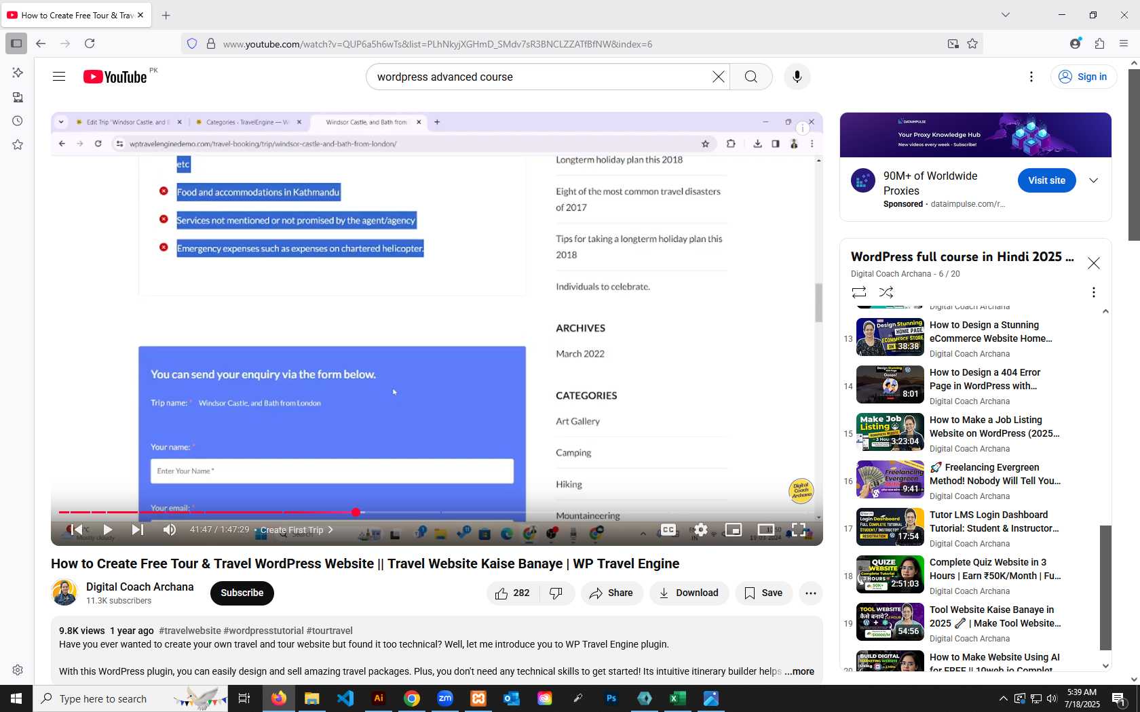This screenshot has width=1140, height=712.
Task: Open Job Listing Website video thumbnail
Action: (890, 432)
